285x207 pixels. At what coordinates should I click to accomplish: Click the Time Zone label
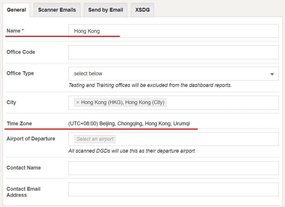[19, 124]
